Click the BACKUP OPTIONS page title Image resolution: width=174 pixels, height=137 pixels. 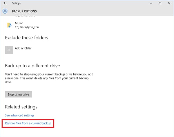(24, 11)
